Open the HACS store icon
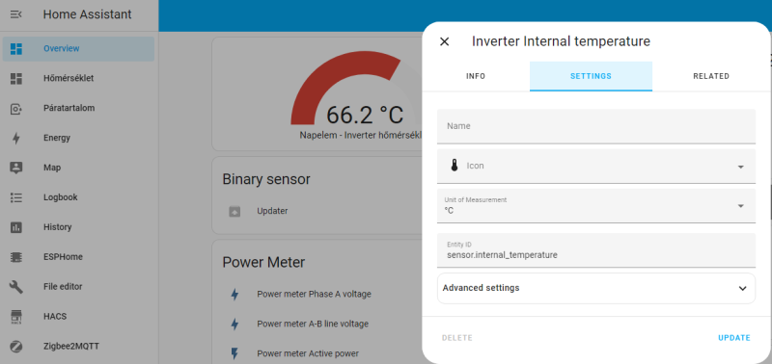Viewport: 772px width, 364px height. [16, 317]
